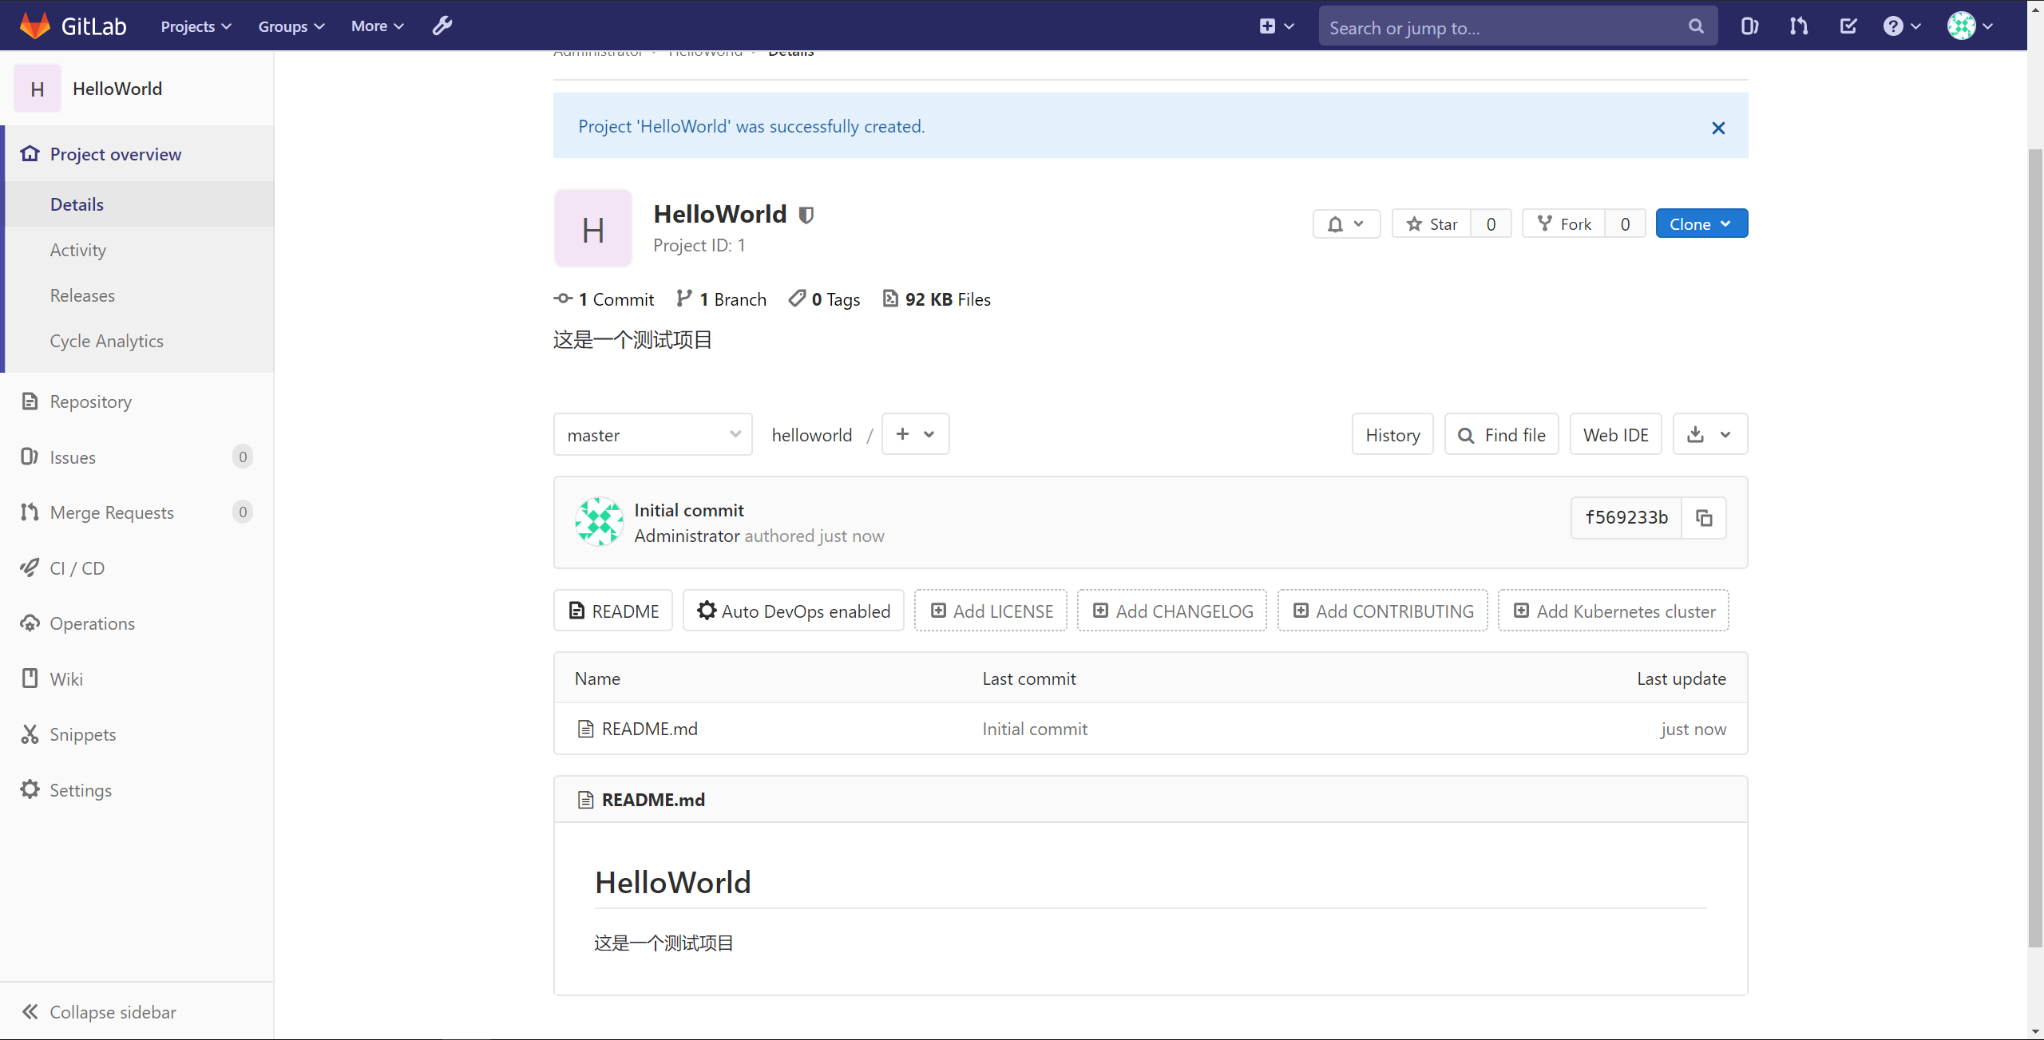Image resolution: width=2044 pixels, height=1040 pixels.
Task: Click the notification bell toggle
Action: pos(1344,223)
